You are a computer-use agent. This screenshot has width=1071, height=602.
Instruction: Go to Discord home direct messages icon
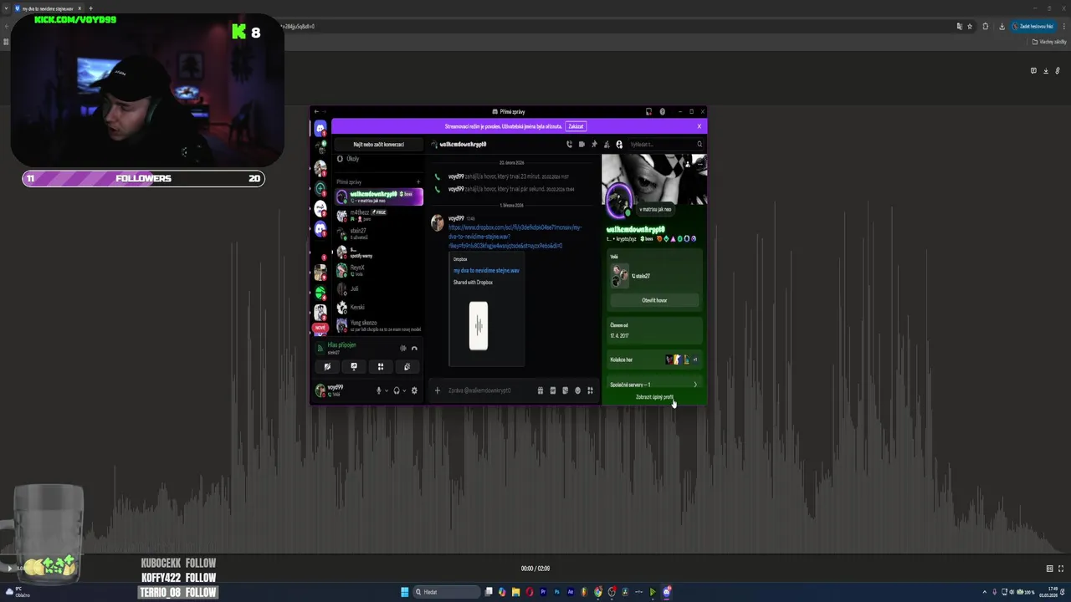[x=320, y=129]
